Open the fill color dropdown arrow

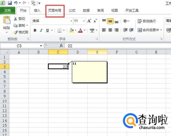(x=76, y=30)
